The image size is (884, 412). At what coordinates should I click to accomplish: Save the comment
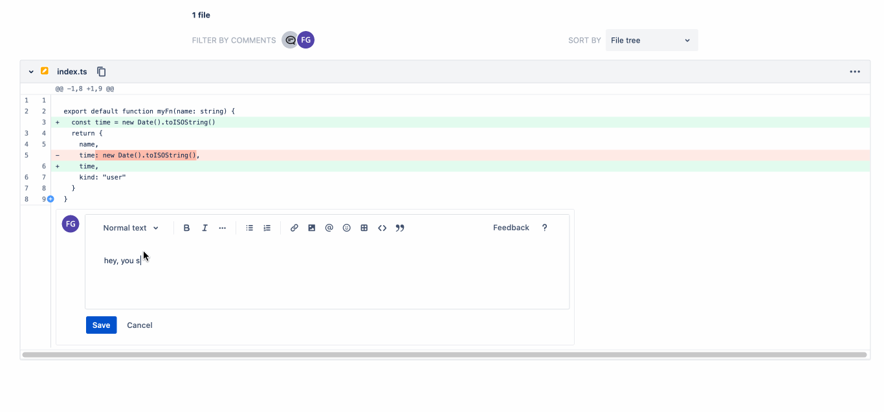[101, 325]
